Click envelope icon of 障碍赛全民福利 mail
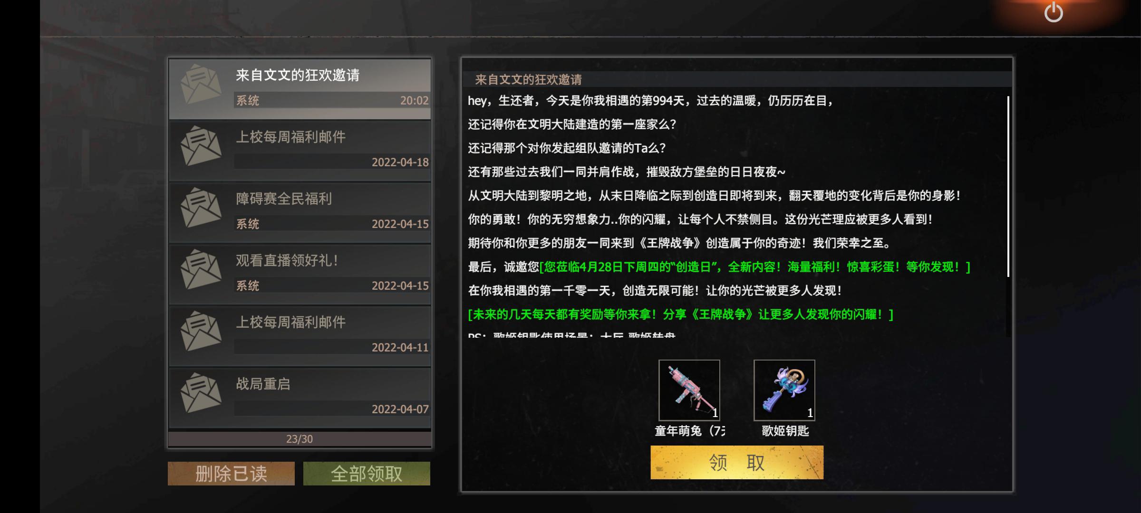This screenshot has width=1141, height=513. [201, 208]
